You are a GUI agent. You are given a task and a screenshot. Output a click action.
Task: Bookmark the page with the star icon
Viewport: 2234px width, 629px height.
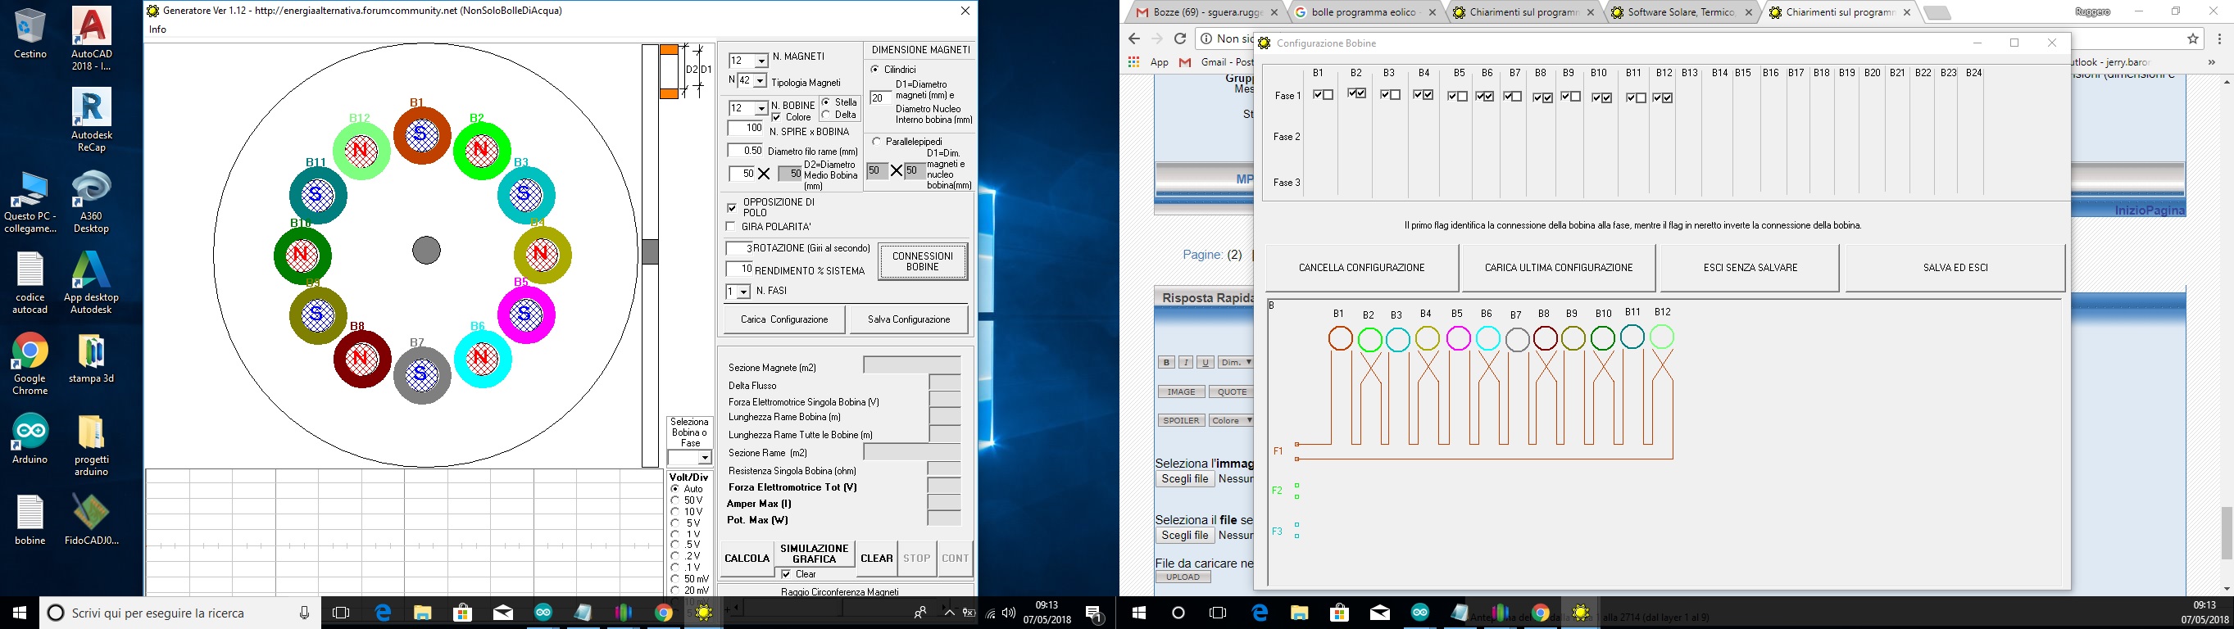click(2192, 39)
